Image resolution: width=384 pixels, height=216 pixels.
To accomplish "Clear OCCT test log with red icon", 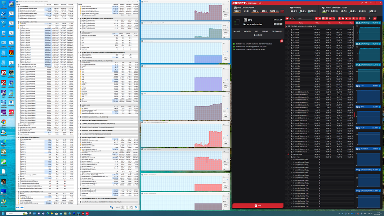I will click(282, 41).
